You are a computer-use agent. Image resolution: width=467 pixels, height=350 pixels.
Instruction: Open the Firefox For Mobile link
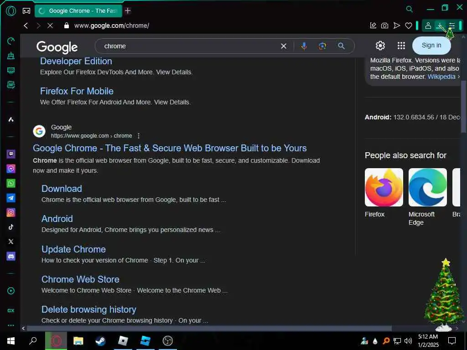(x=77, y=91)
